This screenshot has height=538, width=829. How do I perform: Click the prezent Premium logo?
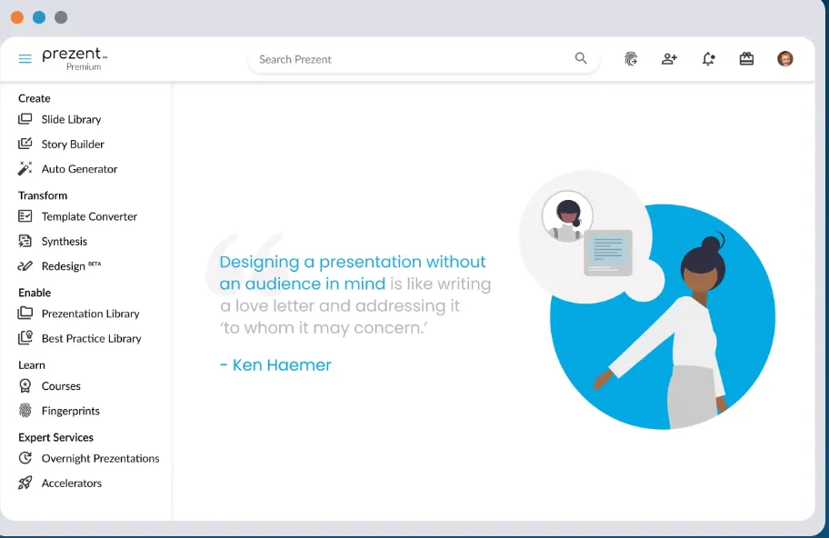pos(75,59)
